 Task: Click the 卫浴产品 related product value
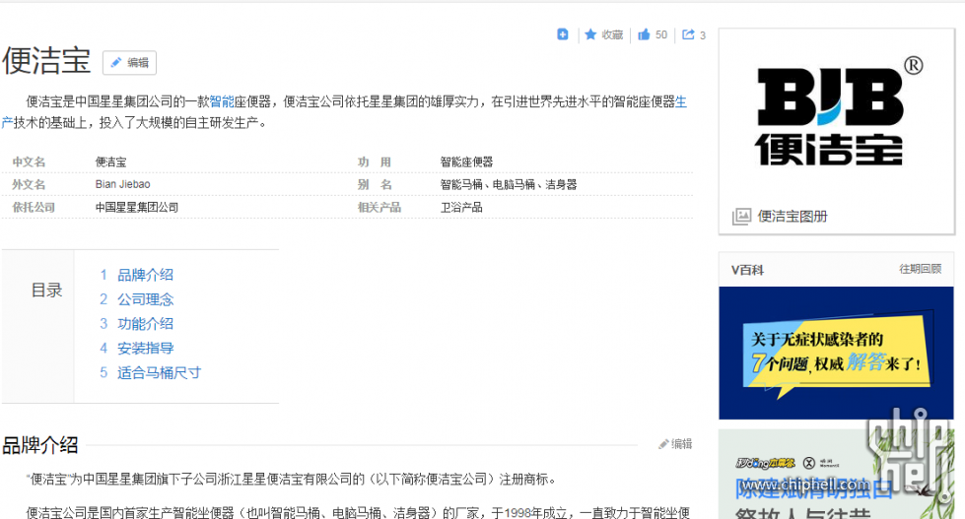[461, 207]
